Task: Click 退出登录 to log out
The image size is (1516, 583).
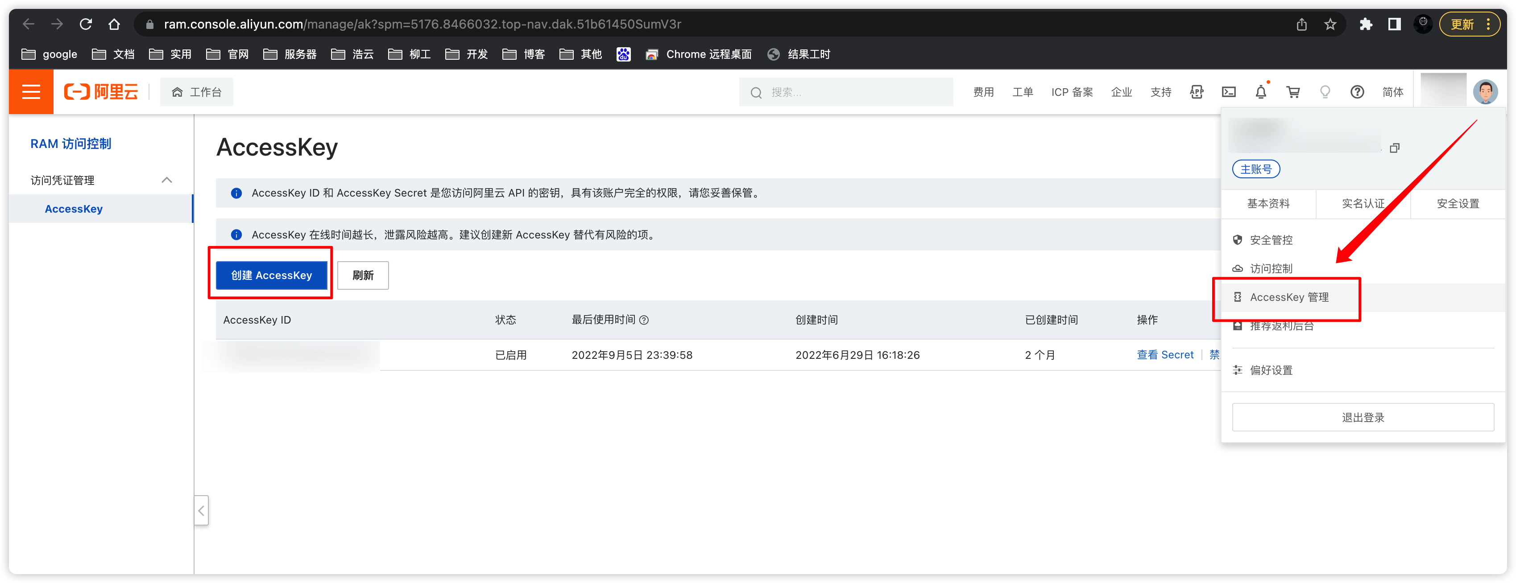Action: pos(1363,417)
